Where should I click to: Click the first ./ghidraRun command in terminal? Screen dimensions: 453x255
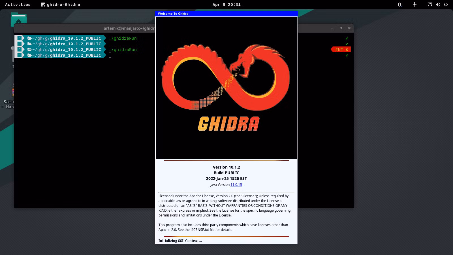point(123,38)
